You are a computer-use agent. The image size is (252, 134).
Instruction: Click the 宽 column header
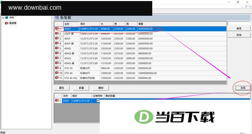click(119, 24)
